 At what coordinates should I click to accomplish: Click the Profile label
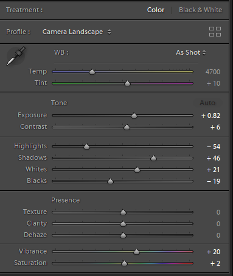[x=18, y=32]
